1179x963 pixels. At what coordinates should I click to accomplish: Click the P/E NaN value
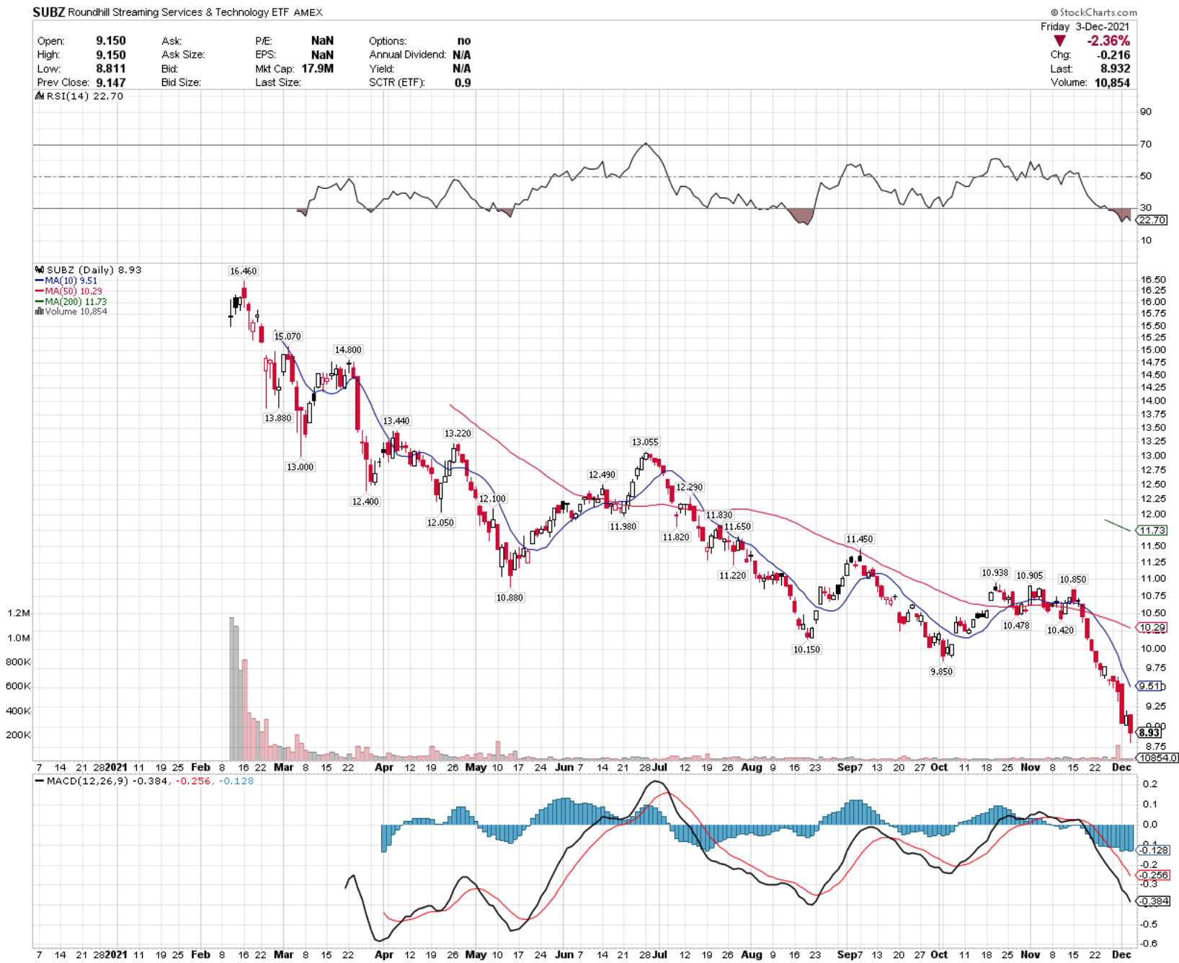point(322,41)
